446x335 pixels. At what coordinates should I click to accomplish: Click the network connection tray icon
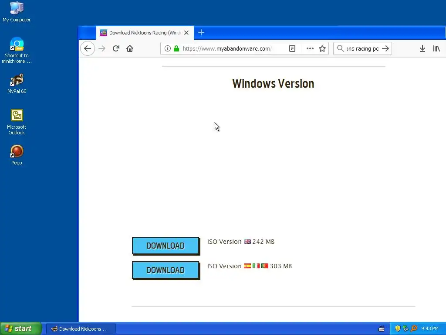pyautogui.click(x=405, y=328)
